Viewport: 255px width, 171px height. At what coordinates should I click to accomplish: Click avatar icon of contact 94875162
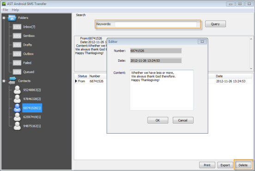click(x=17, y=126)
